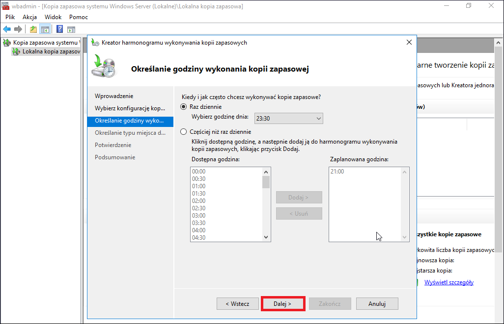Select the Określanie godziny wyko... step

130,121
